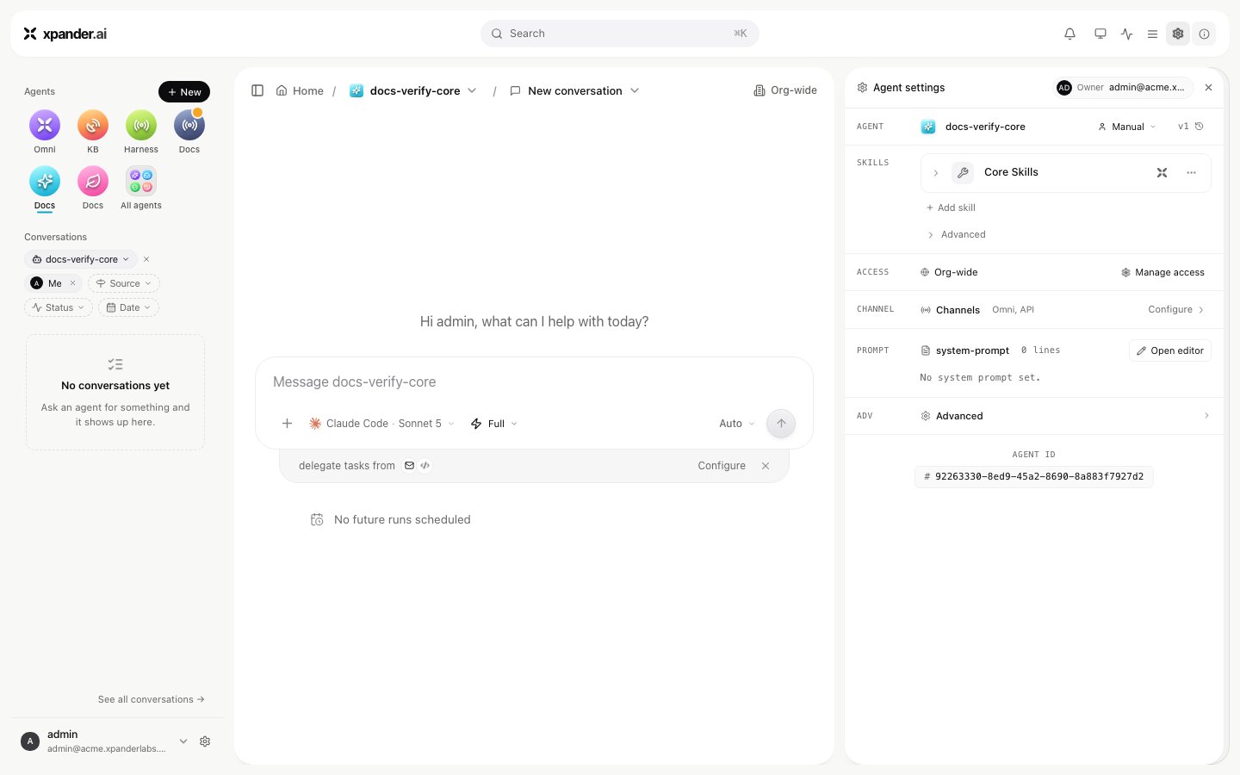The width and height of the screenshot is (1240, 775).
Task: Select the teal underlined Docs agent
Action: click(45, 181)
